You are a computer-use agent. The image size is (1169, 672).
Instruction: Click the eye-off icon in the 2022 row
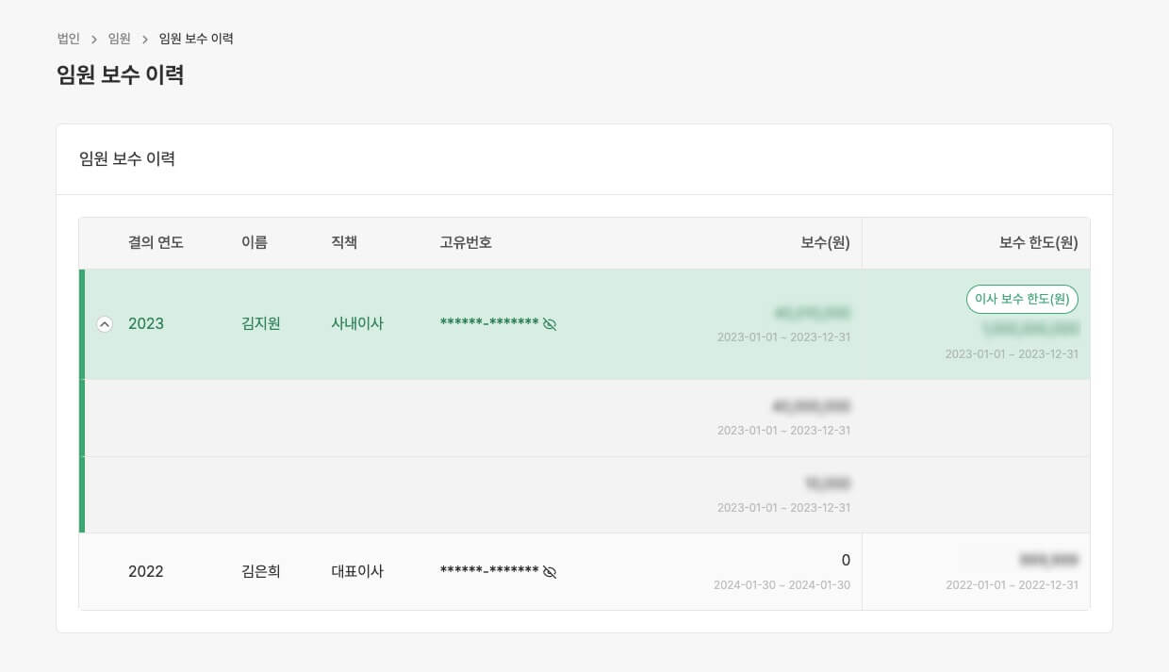pyautogui.click(x=550, y=572)
